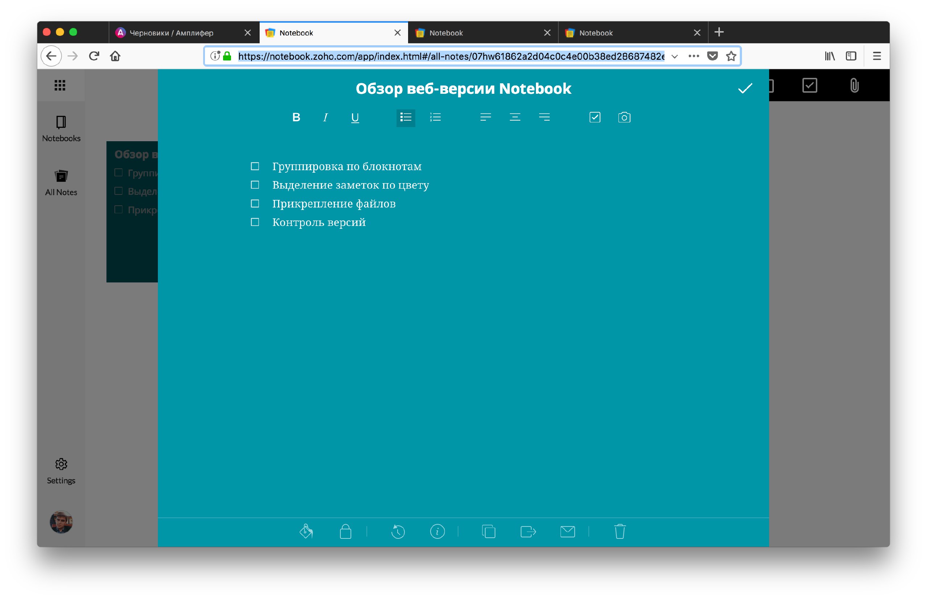
Task: Switch to the 'Черновики / Амплифер' browser tab
Action: pos(184,33)
